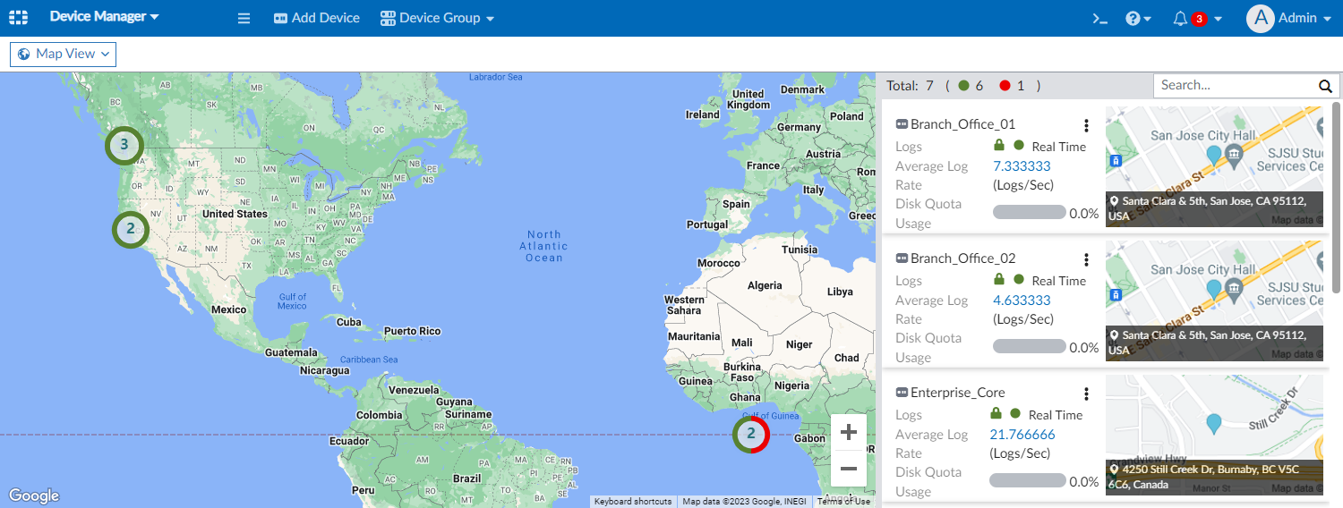Open the Device Manager dropdown
1343x508 pixels.
click(104, 17)
